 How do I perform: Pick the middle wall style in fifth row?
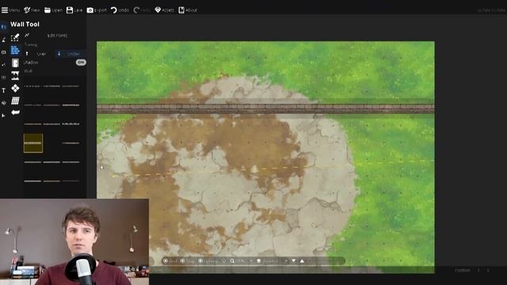[51, 161]
